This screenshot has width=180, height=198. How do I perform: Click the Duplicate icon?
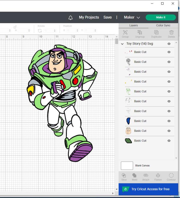(x=156, y=32)
